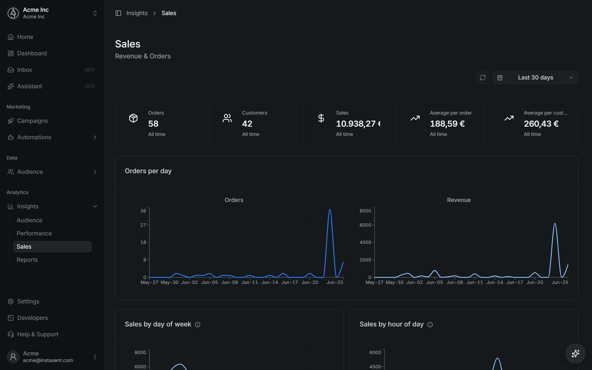This screenshot has height=370, width=592.
Task: Click Insights breadcrumb link
Action: 137,13
